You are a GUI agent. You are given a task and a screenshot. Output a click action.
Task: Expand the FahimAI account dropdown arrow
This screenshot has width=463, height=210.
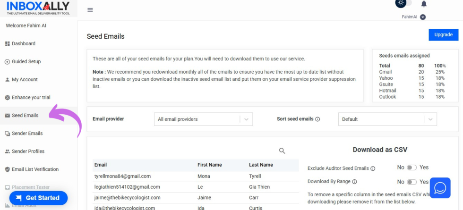coord(423,17)
